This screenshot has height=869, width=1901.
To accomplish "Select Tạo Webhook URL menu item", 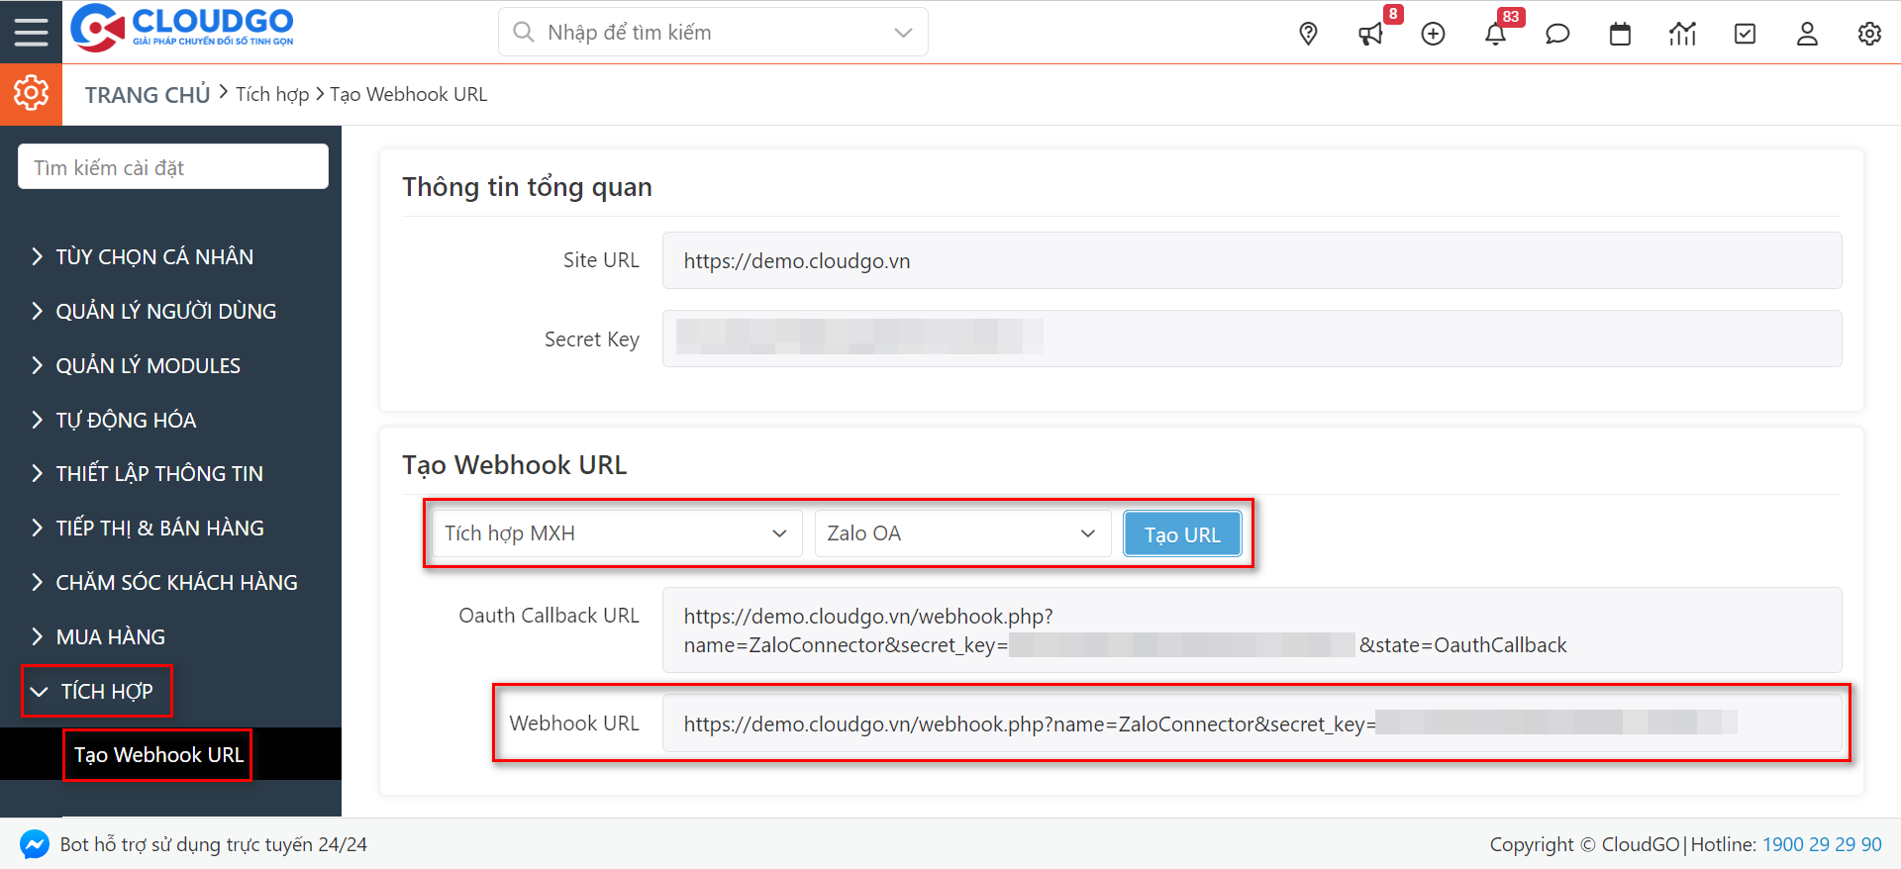I will click(x=158, y=755).
